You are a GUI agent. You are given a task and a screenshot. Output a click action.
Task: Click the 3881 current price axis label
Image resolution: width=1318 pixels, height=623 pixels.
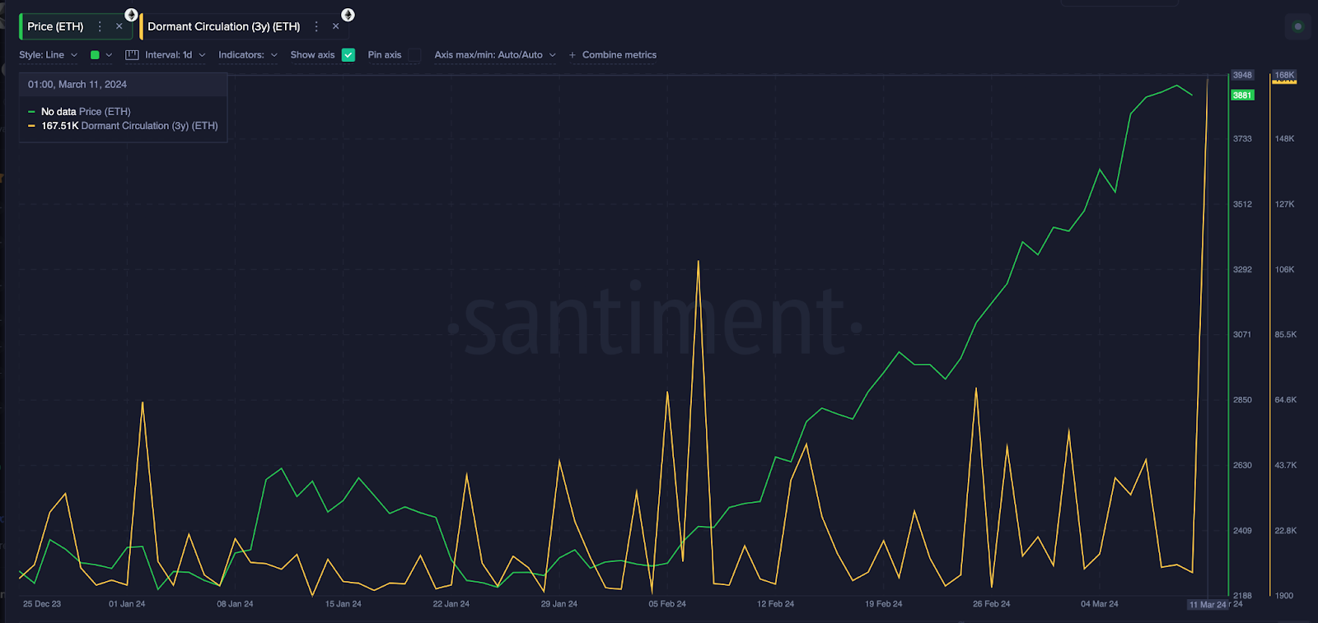[1242, 95]
